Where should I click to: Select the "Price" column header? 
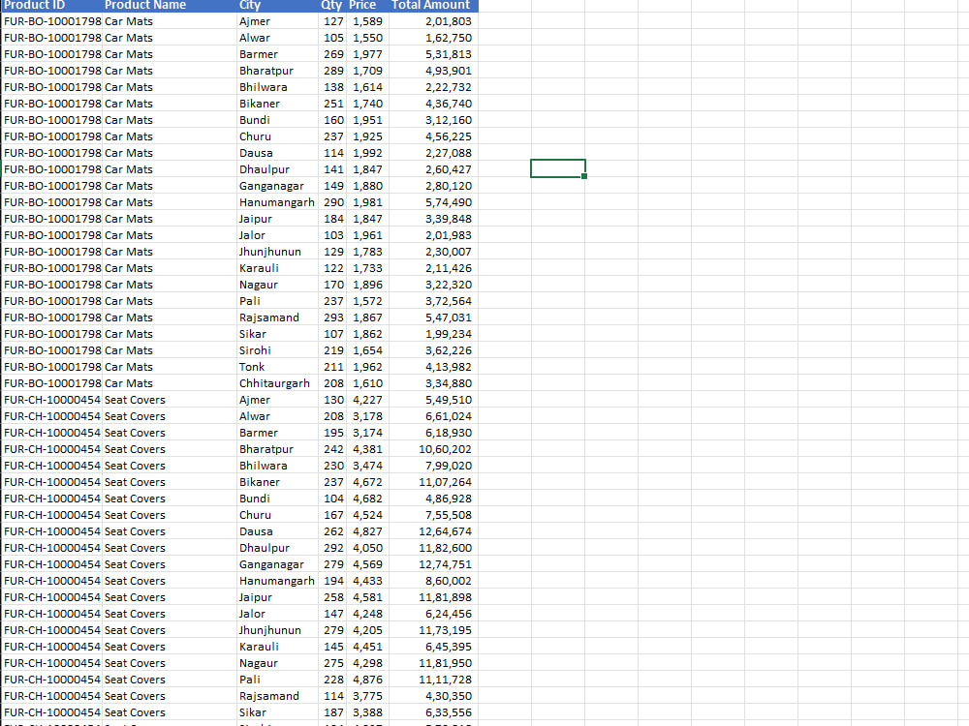click(x=361, y=5)
